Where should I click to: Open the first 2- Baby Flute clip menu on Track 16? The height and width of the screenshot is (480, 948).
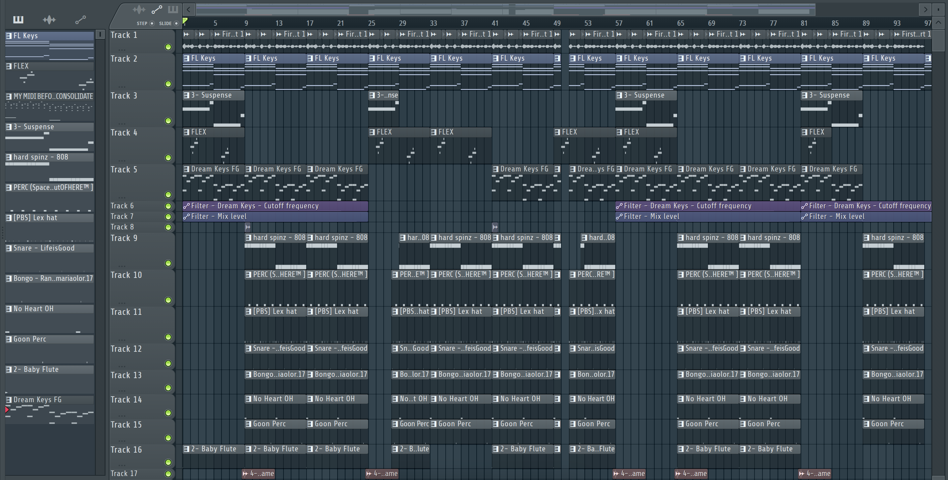pyautogui.click(x=187, y=449)
